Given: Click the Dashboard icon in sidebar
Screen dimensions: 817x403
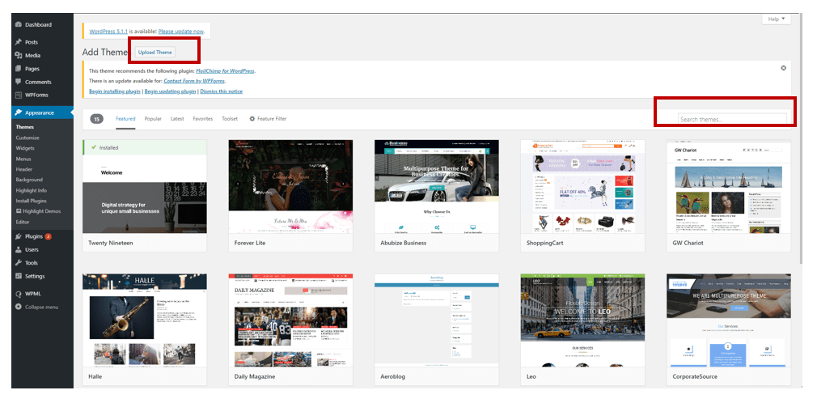Looking at the screenshot, I should (18, 25).
